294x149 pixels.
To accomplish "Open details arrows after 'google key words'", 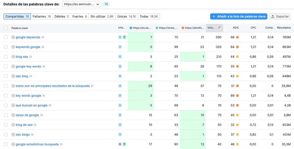I will tap(44, 66).
